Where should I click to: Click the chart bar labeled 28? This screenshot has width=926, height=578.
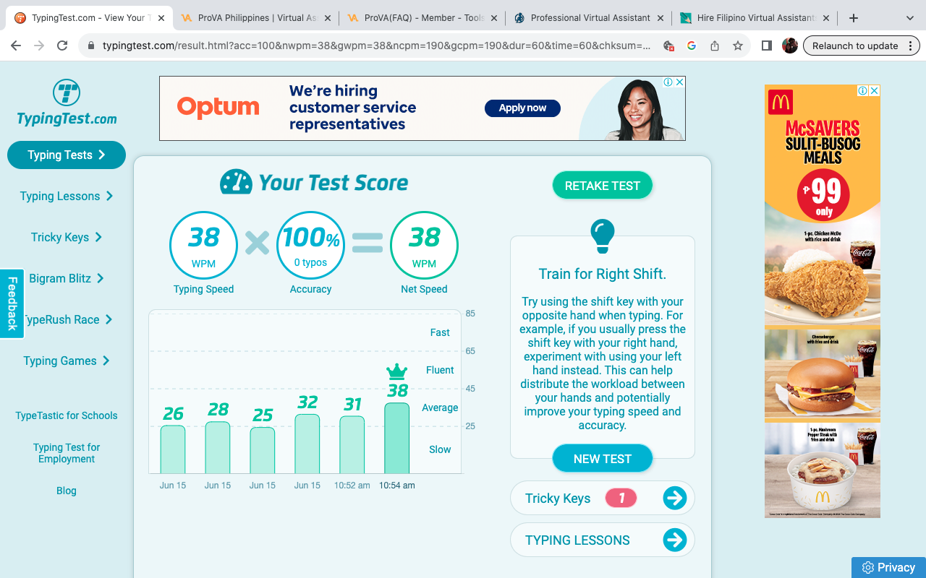(218, 447)
